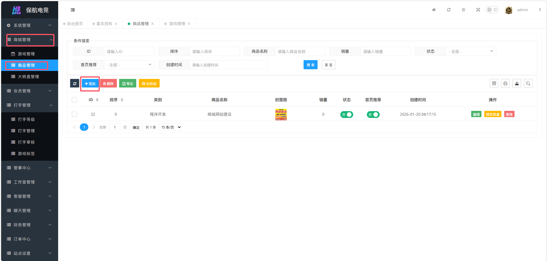Viewport: 547px width, 261px height.
Task: Click the trash clear-cache icon in header
Action: [463, 10]
